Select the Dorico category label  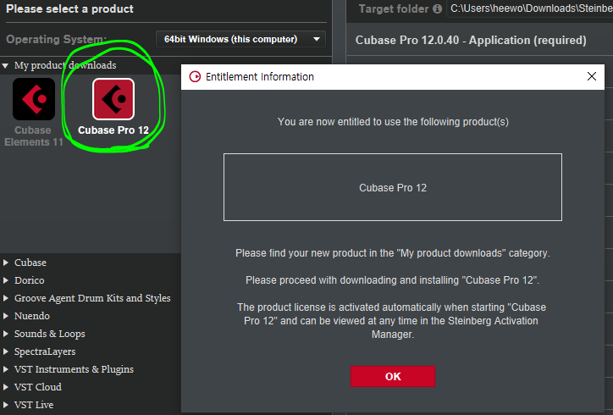[x=30, y=280]
